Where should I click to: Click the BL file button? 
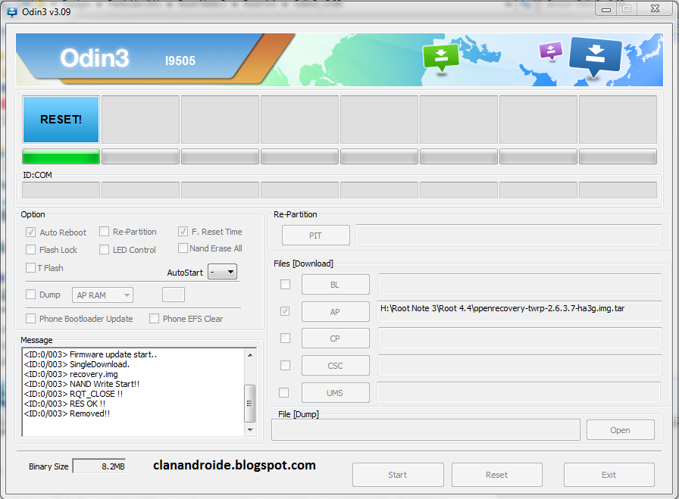(x=336, y=285)
